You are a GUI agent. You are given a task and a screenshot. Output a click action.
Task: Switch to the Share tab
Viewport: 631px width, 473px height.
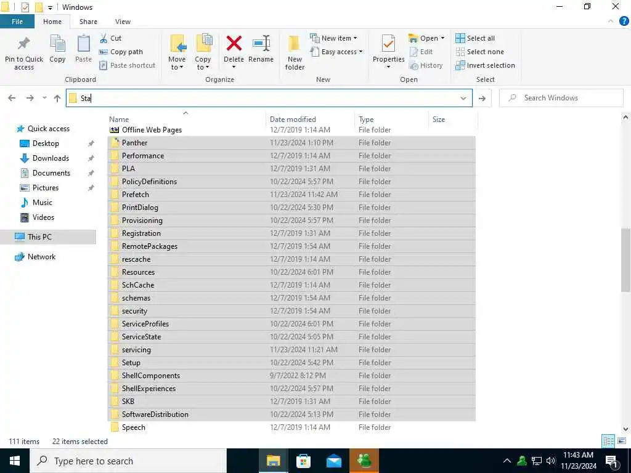tap(88, 22)
